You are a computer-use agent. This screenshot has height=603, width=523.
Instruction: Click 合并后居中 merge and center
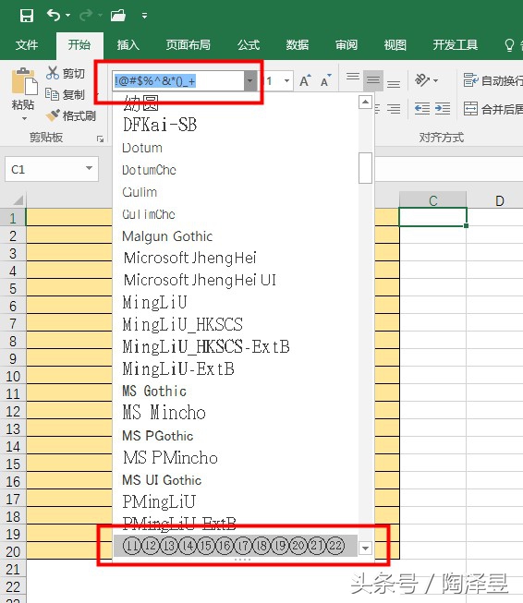point(493,109)
